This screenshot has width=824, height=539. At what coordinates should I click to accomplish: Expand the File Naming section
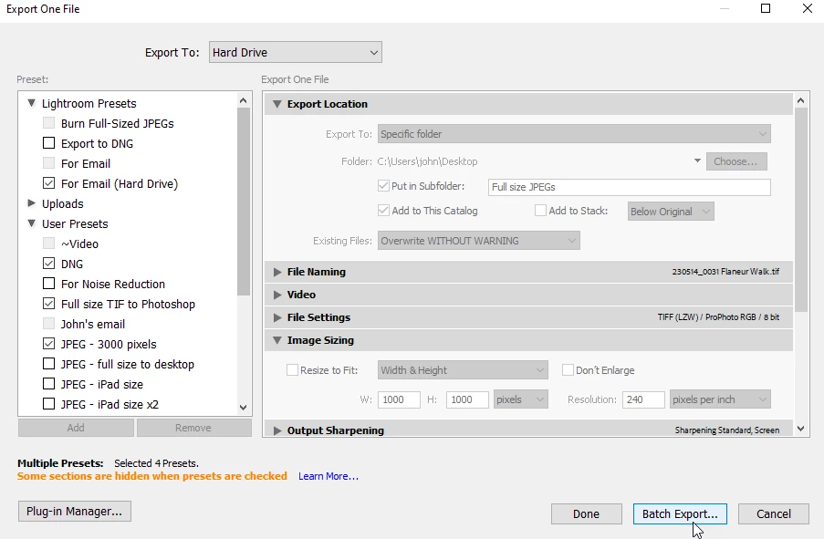[277, 272]
